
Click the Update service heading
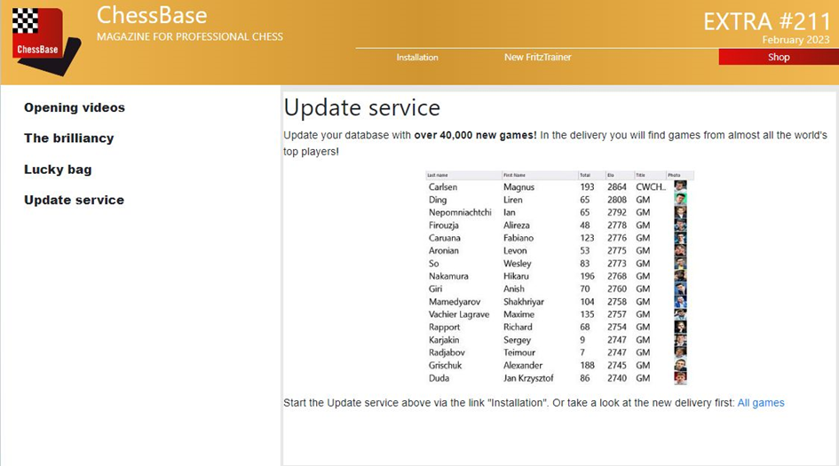361,108
